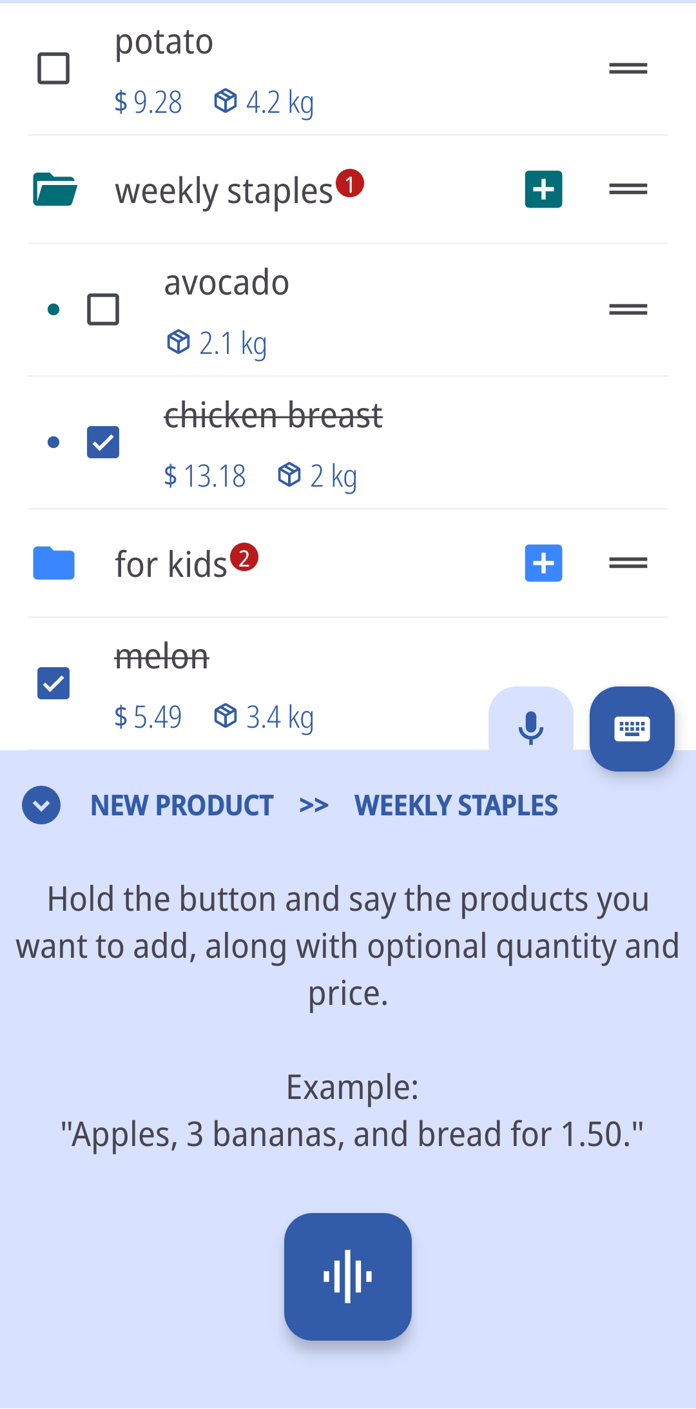
Task: Open the potato product name
Action: [x=164, y=43]
